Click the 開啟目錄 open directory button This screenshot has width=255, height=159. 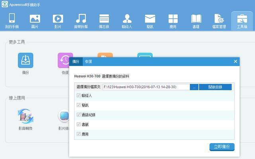tap(215, 87)
